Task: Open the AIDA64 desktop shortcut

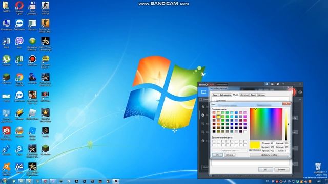Action: tap(19, 168)
